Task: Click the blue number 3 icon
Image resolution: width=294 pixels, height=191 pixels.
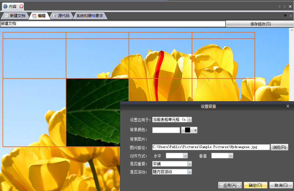Action: 5,6
